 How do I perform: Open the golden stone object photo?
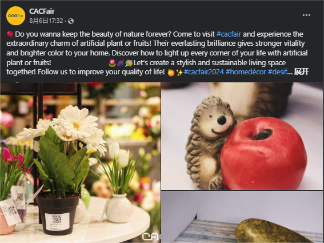click(242, 217)
